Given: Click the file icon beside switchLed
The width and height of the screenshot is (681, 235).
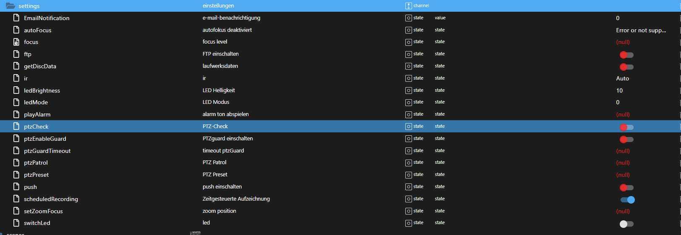Looking at the screenshot, I should tap(16, 223).
